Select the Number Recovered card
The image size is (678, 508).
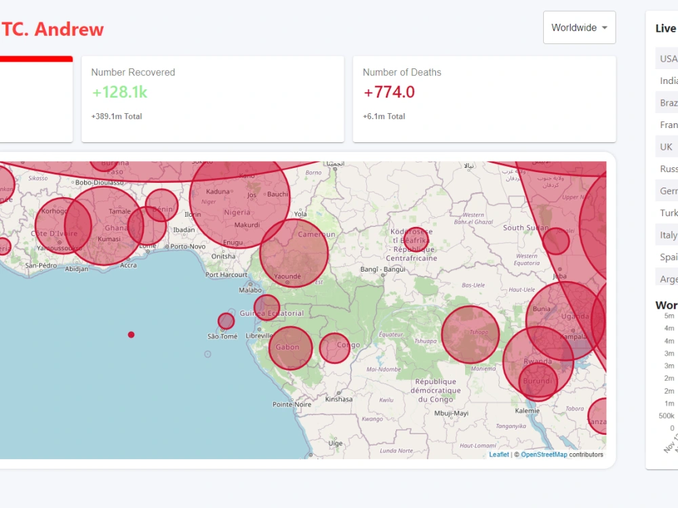pos(213,99)
